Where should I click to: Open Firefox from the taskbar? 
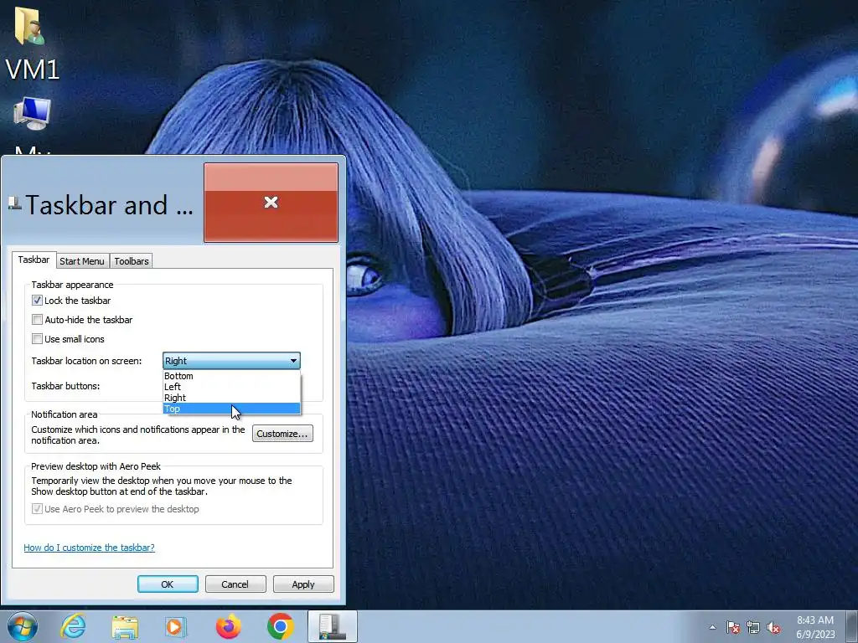coord(228,626)
